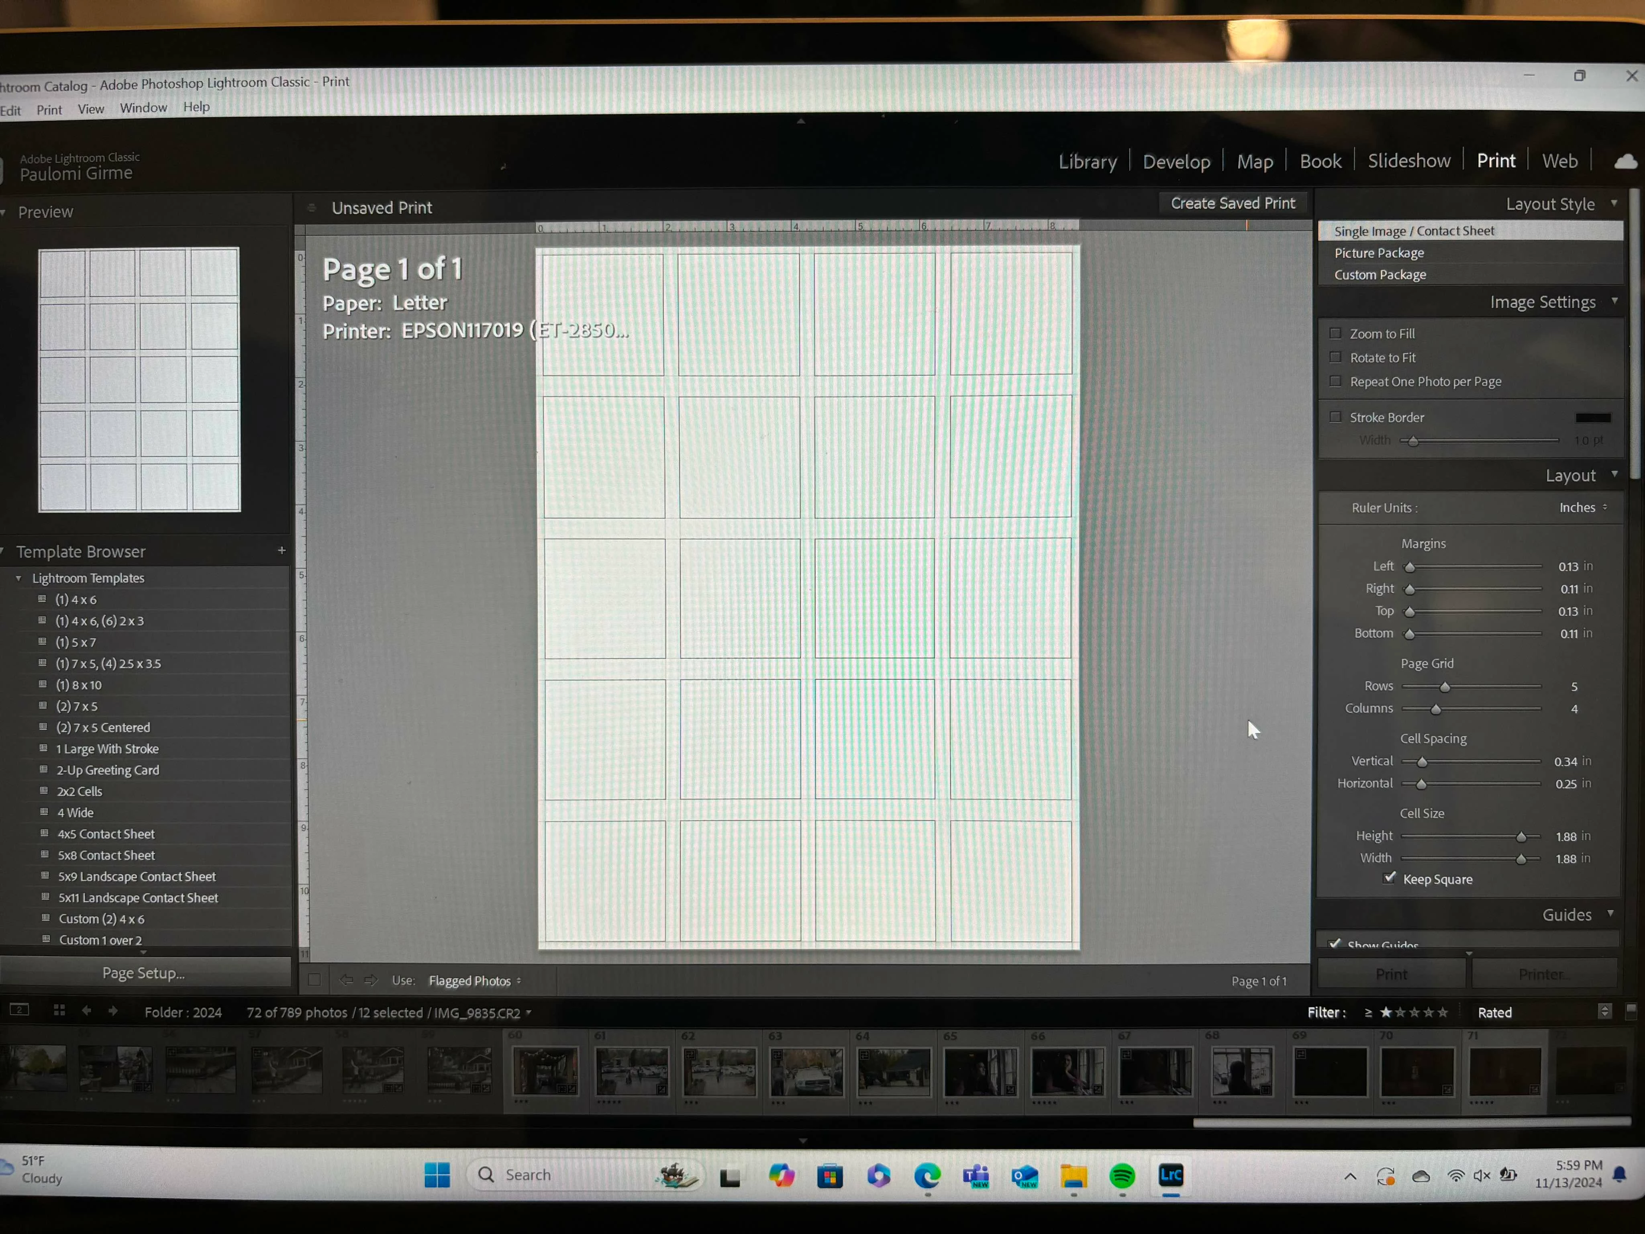The width and height of the screenshot is (1645, 1234).
Task: Click the Page Setup button
Action: pyautogui.click(x=143, y=973)
